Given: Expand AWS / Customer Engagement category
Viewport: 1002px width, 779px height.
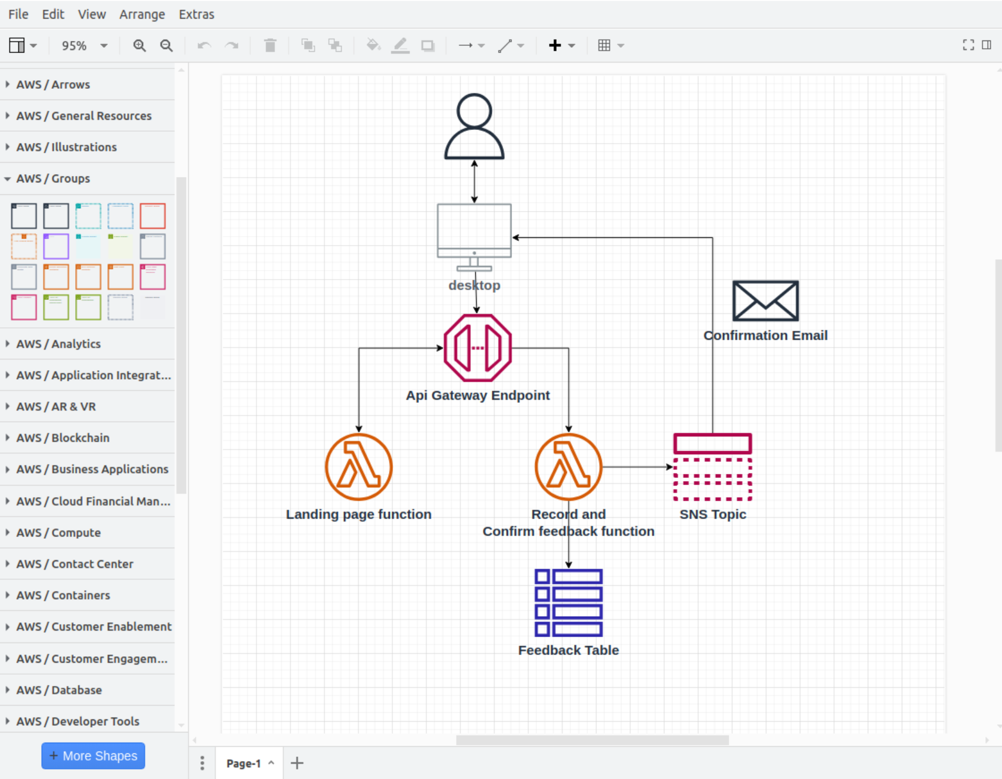Looking at the screenshot, I should (x=87, y=659).
